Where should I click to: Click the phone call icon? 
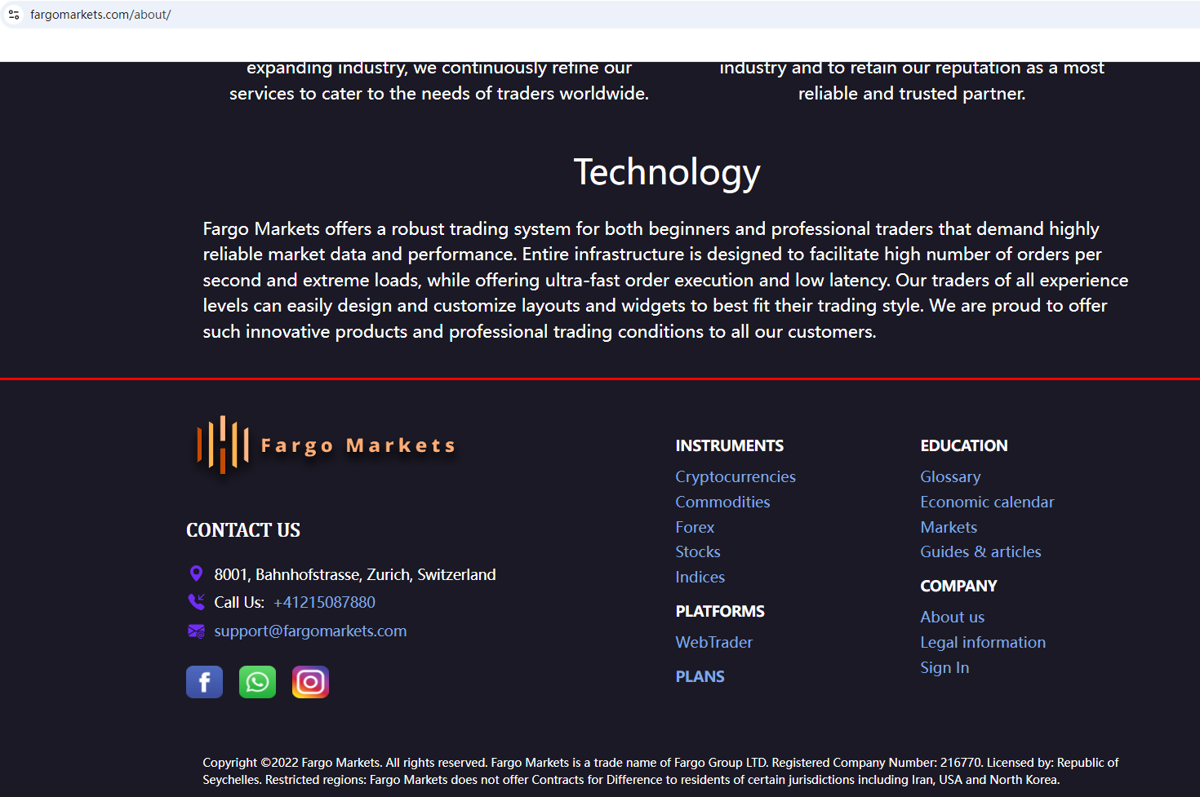(196, 602)
